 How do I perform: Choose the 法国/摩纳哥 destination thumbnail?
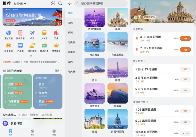click(x=95, y=17)
